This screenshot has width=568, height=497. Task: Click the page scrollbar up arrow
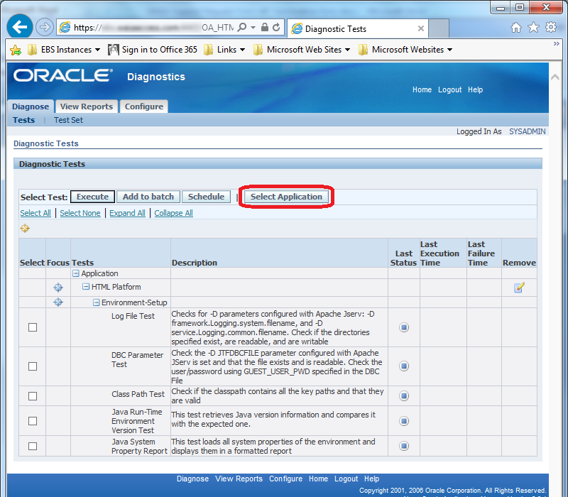(555, 77)
